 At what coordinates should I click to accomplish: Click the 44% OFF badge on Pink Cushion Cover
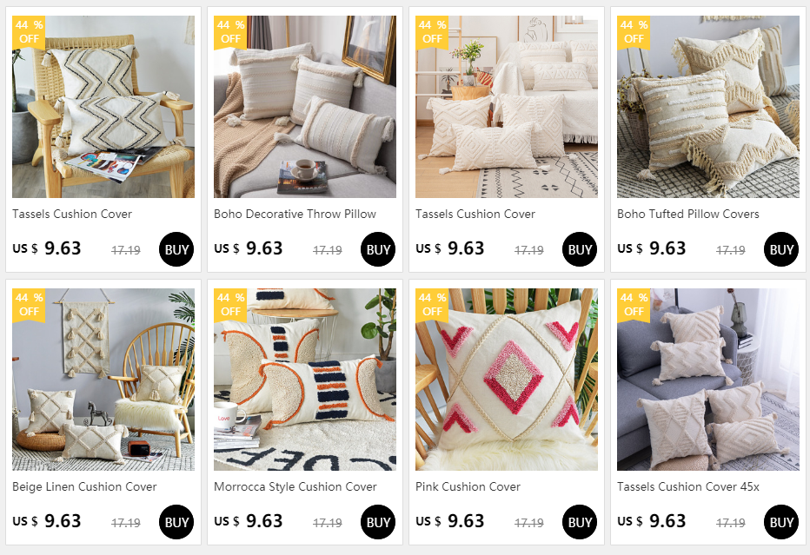(x=432, y=305)
